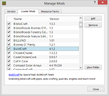
Task: Click the Remove button
Action: (93, 25)
